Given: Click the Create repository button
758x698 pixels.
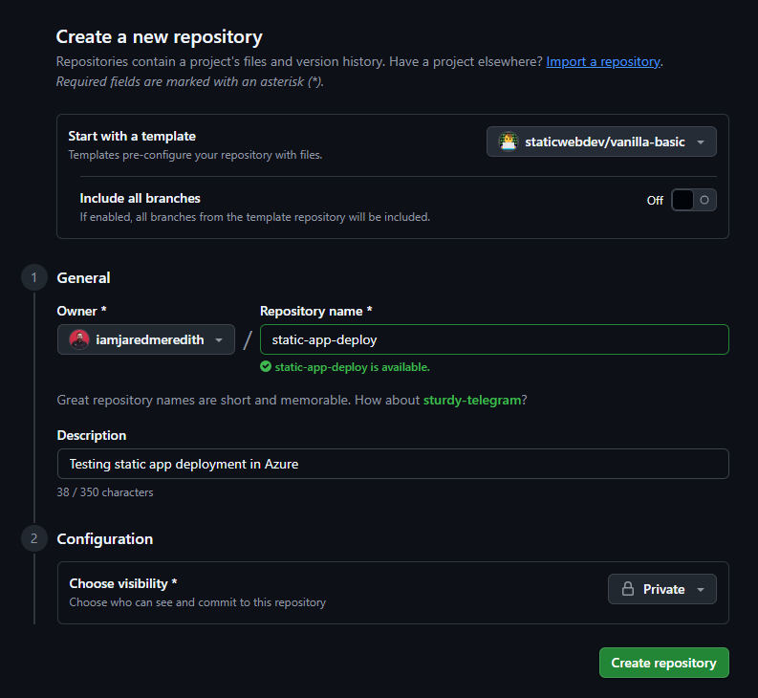Looking at the screenshot, I should 663,663.
